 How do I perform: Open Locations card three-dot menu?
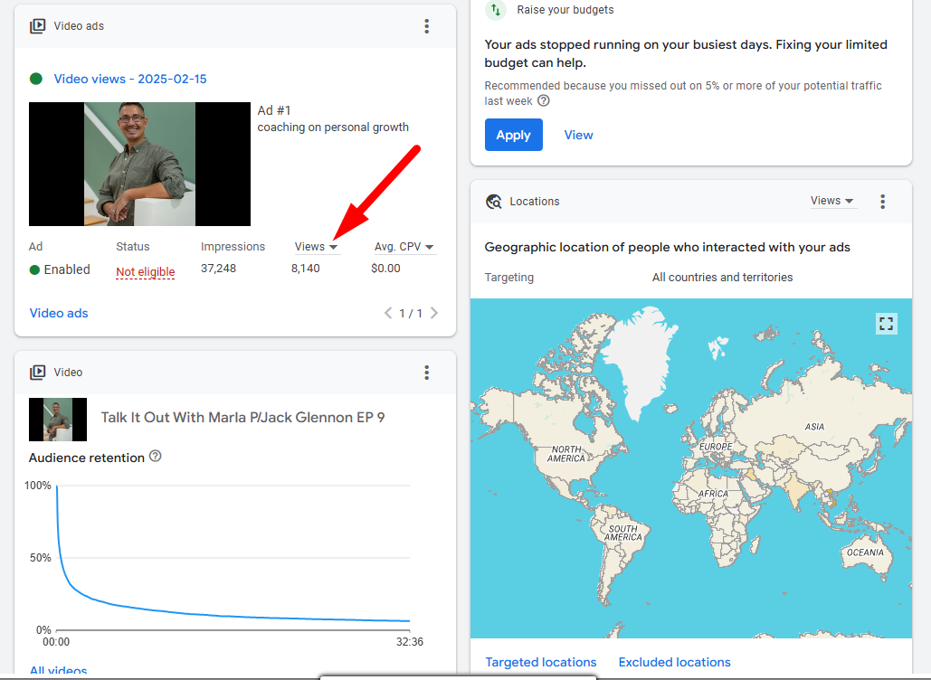pyautogui.click(x=883, y=202)
